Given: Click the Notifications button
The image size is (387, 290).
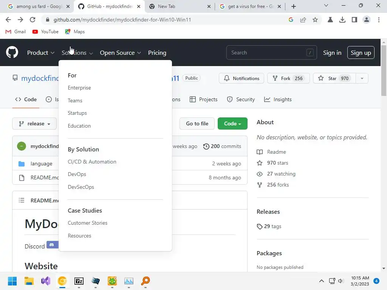Looking at the screenshot, I should [241, 79].
